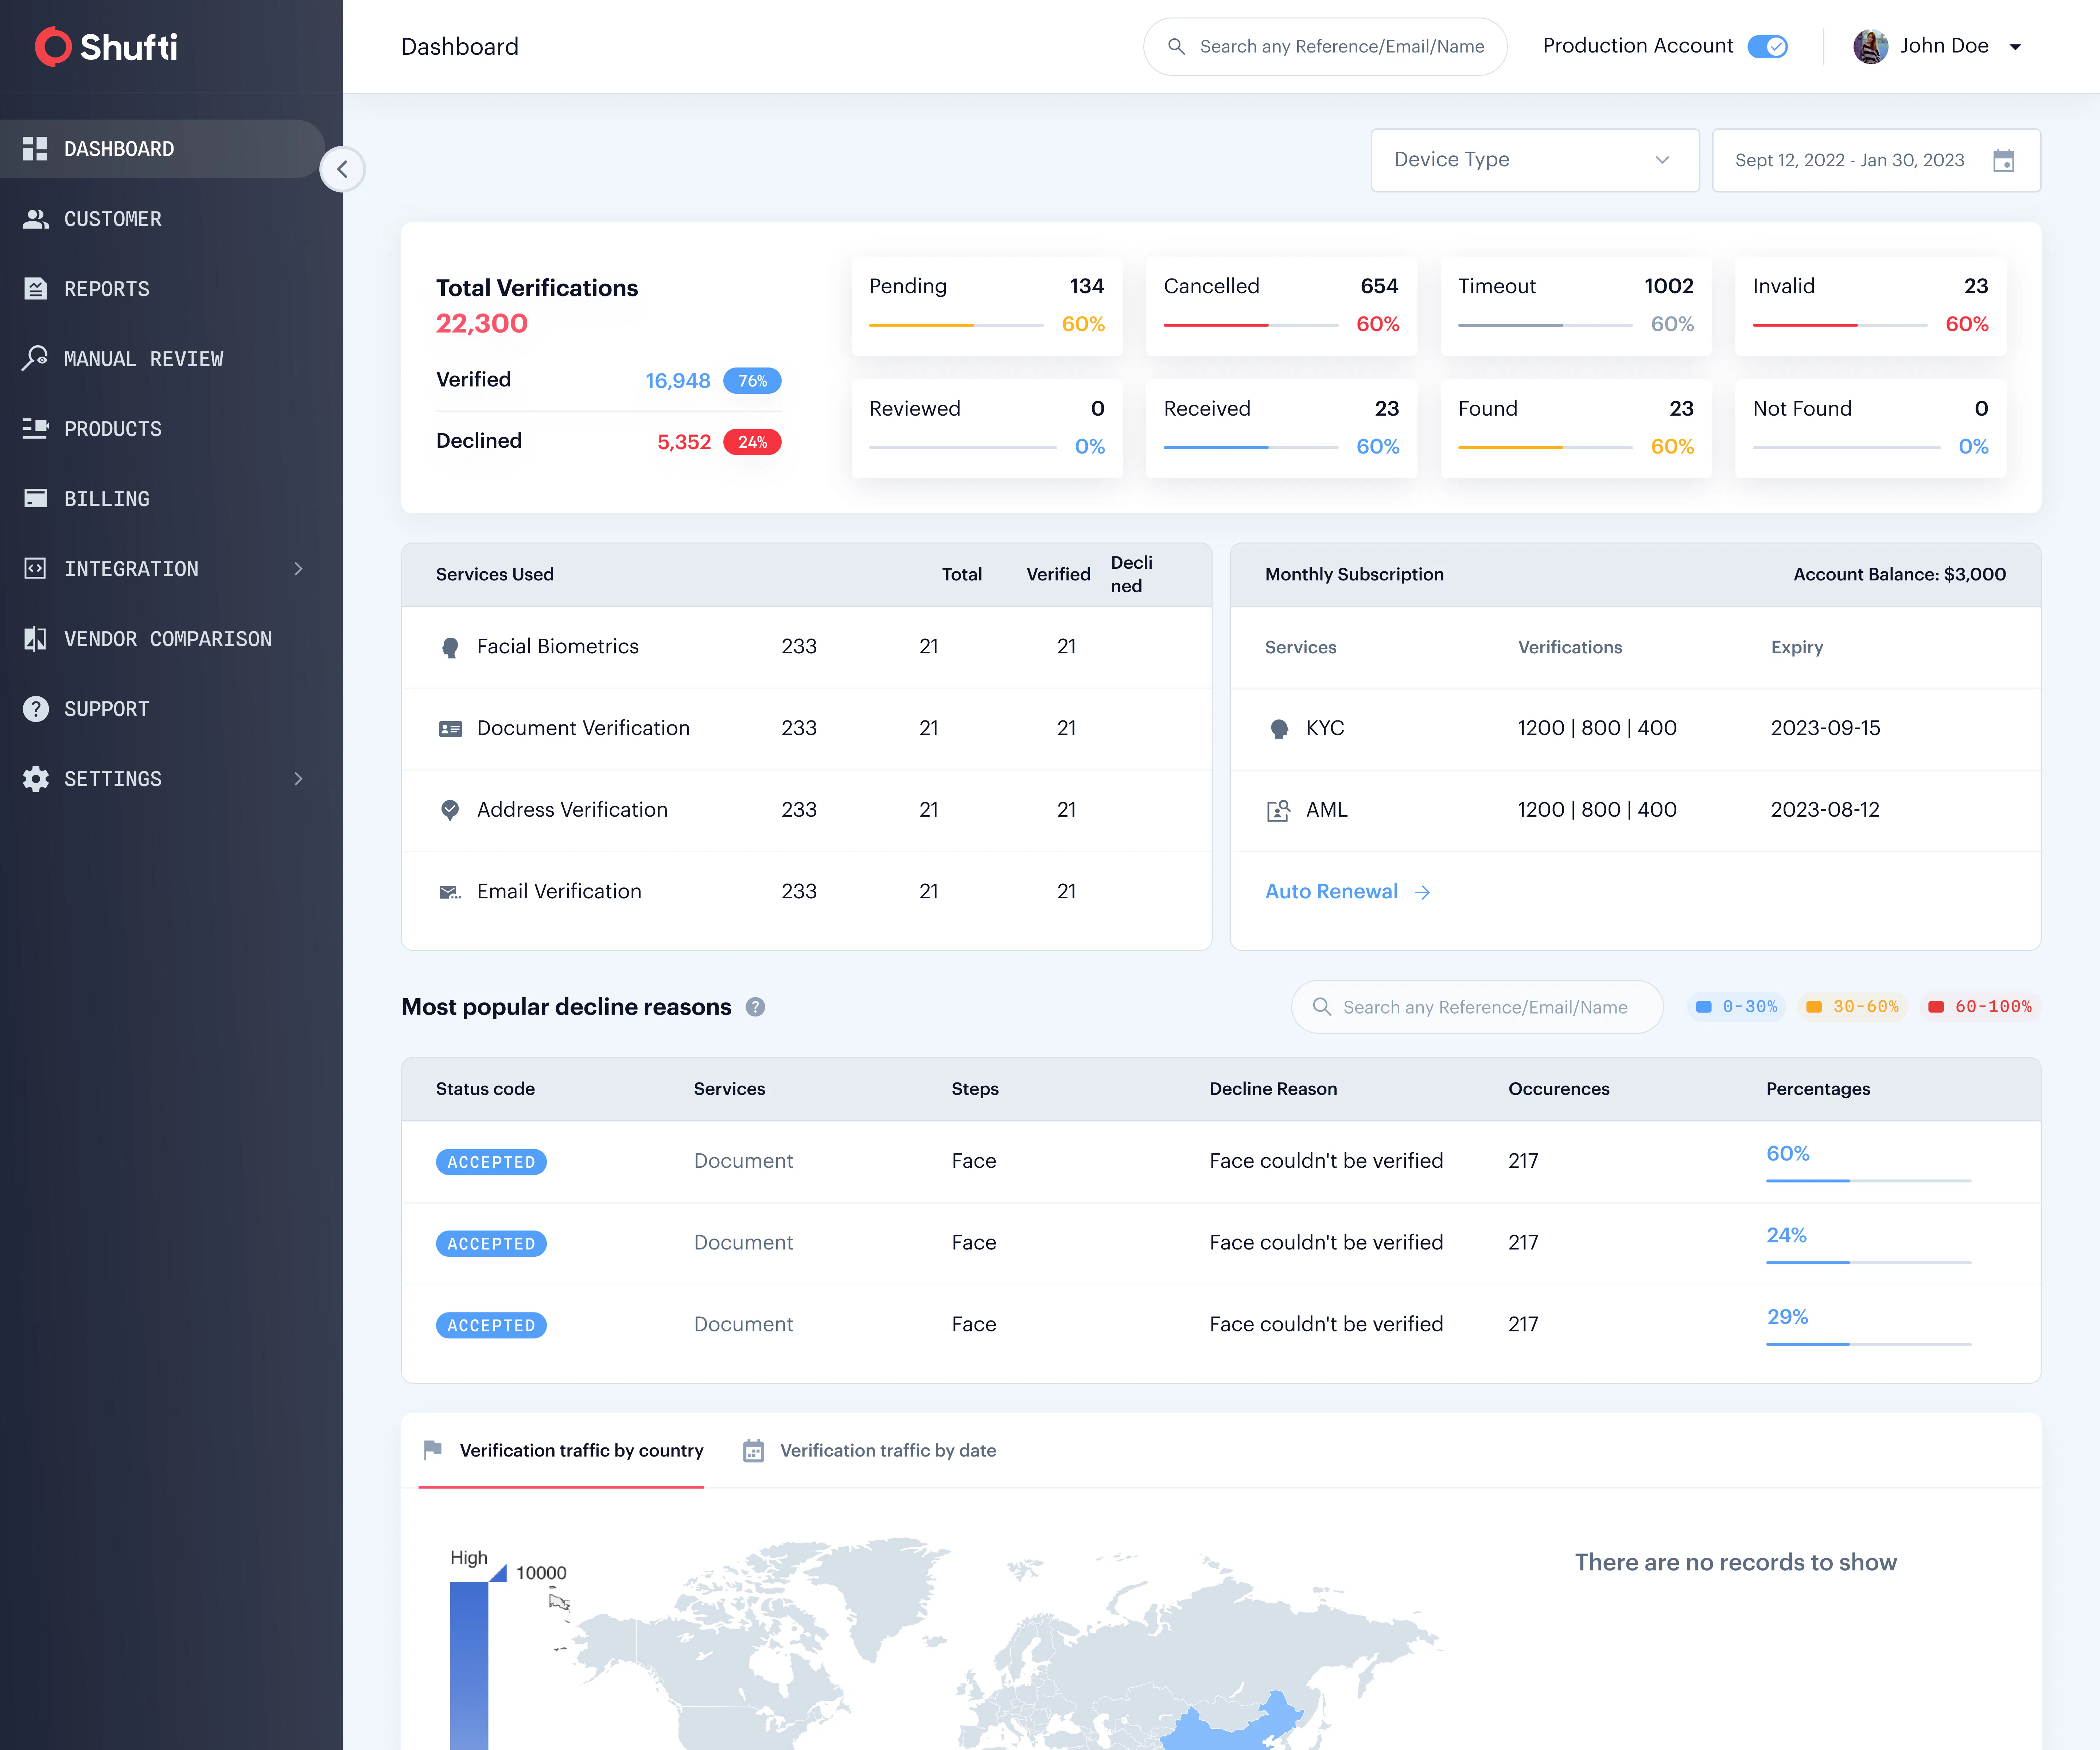This screenshot has height=1750, width=2100.
Task: Click the Integration code icon
Action: tap(35, 568)
